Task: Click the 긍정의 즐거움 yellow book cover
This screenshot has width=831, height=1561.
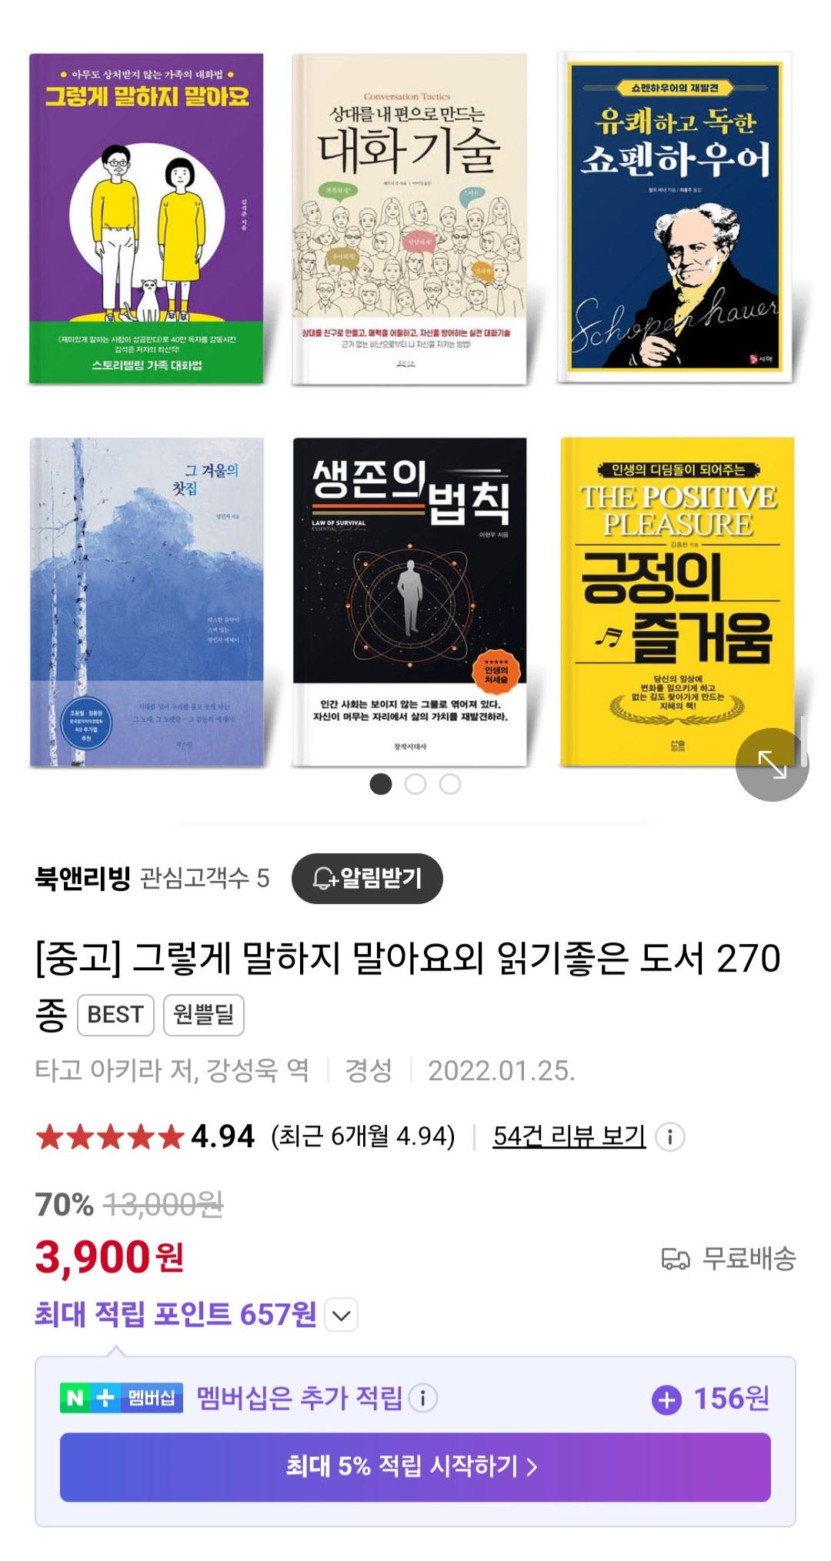Action: pos(677,602)
